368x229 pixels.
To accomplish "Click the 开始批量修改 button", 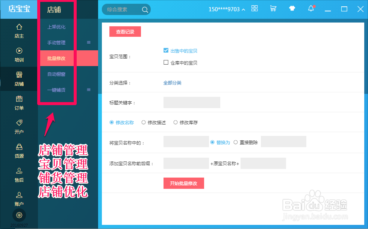I will pyautogui.click(x=184, y=183).
